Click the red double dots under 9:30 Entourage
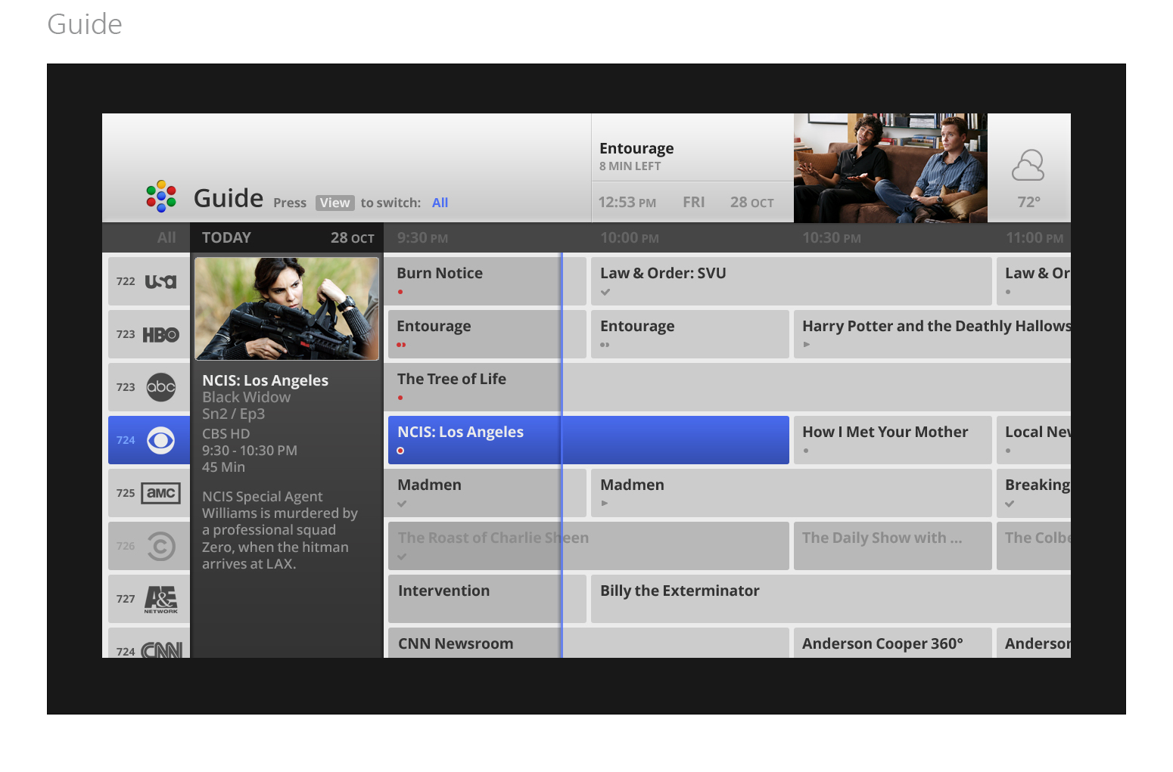Image resolution: width=1173 pixels, height=772 pixels. click(401, 345)
